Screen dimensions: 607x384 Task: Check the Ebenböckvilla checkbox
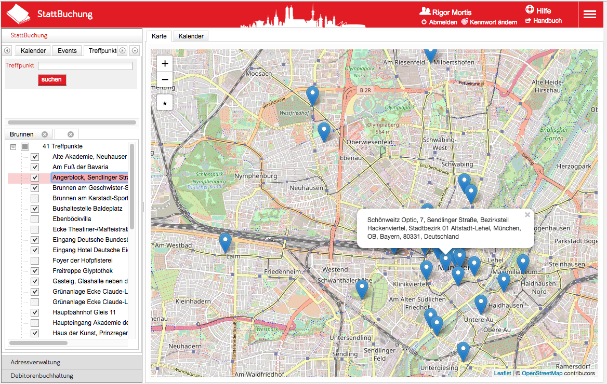(35, 219)
